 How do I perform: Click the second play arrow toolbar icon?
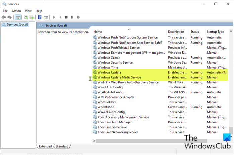(60, 17)
